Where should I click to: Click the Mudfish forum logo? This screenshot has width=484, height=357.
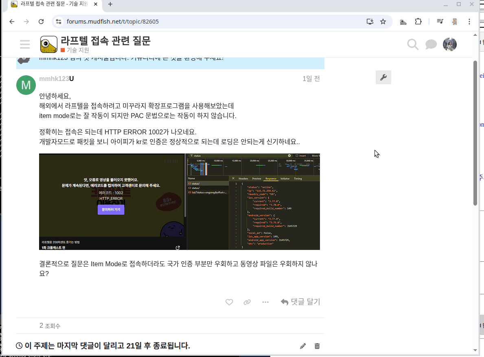(x=49, y=44)
